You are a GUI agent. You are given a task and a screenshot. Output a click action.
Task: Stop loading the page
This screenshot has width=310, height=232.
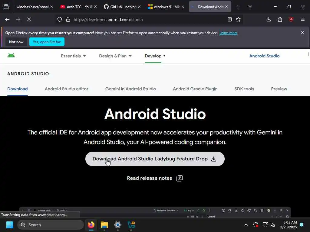coord(29,20)
